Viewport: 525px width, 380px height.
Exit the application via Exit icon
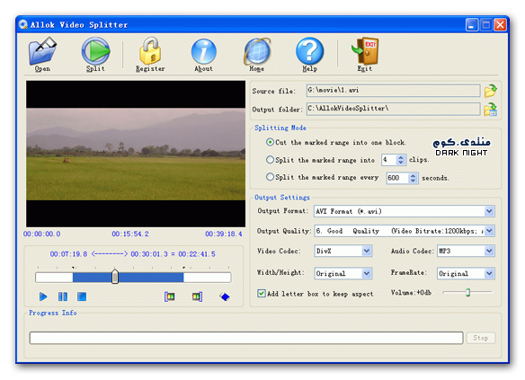365,54
